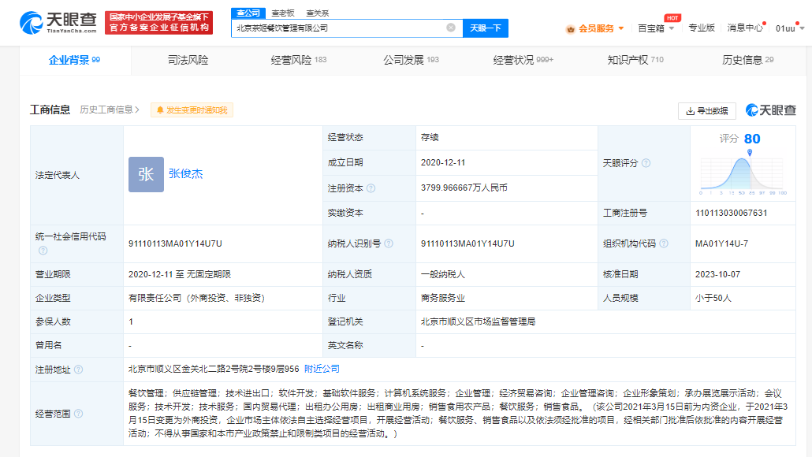Select the 3799.966667万人民币 capital value

pos(464,188)
